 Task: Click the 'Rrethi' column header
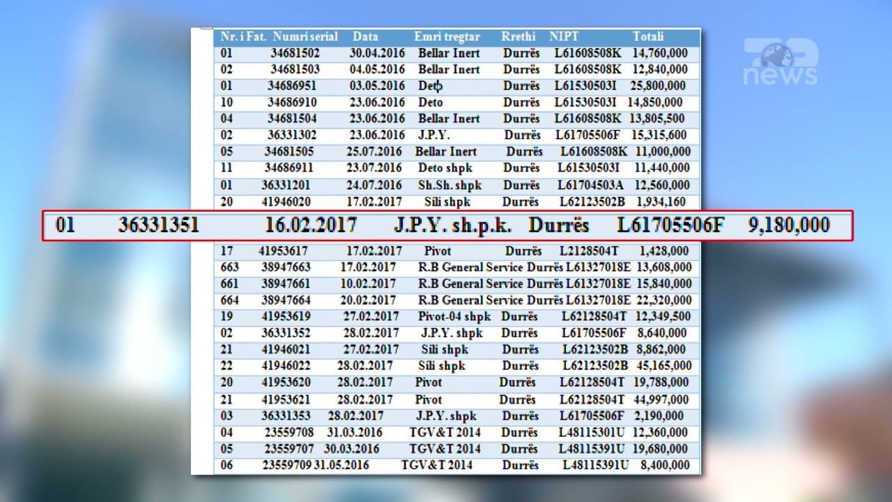pos(518,37)
